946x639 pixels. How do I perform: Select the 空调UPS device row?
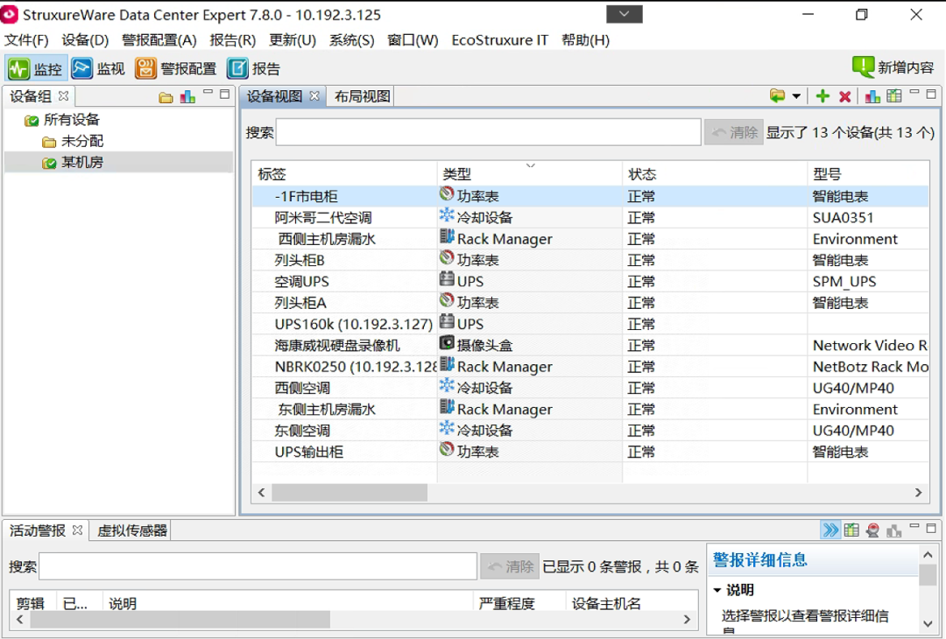590,282
